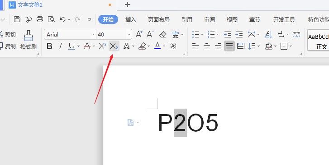
Task: Click the Sort A-Z icon
Action: click(268, 34)
